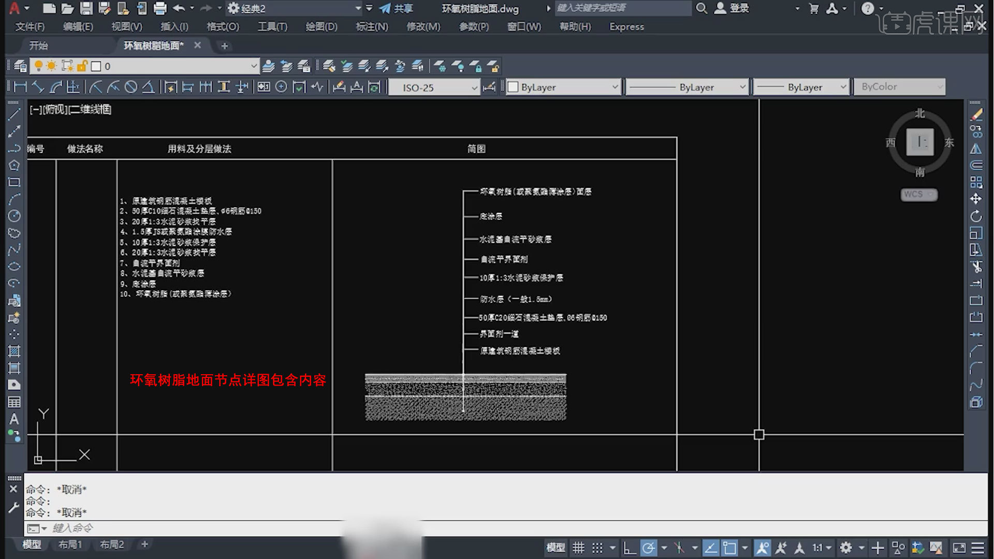Switch to the 布局2 layout tab
Image resolution: width=994 pixels, height=559 pixels.
[112, 545]
